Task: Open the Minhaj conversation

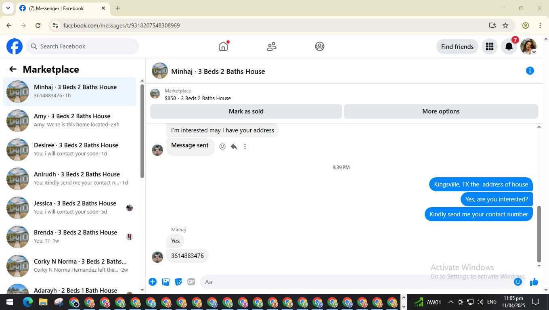Action: [69, 92]
